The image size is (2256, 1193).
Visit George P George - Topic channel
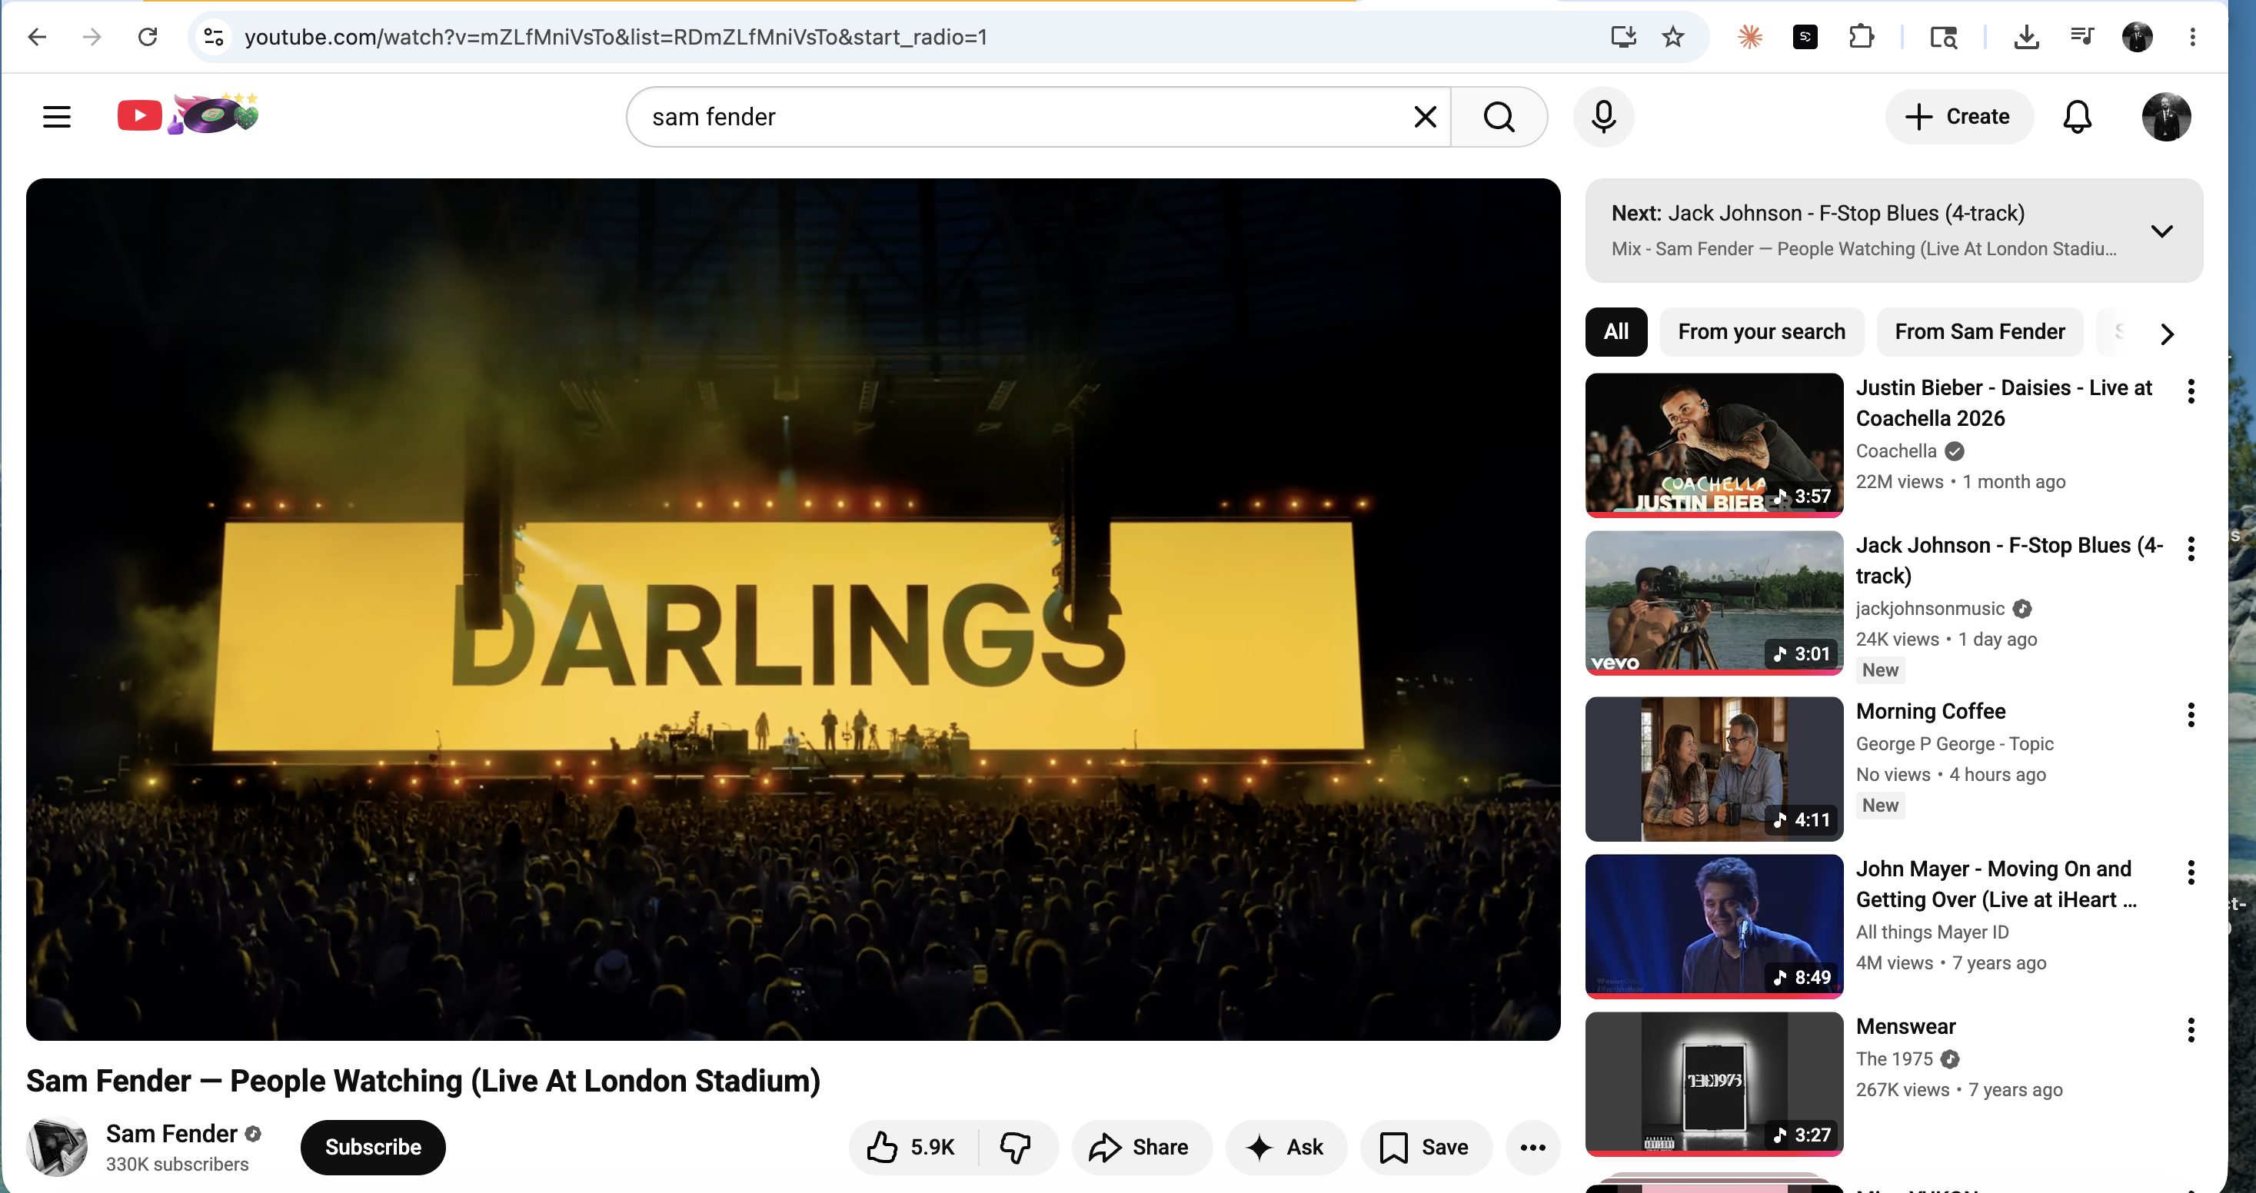1954,744
